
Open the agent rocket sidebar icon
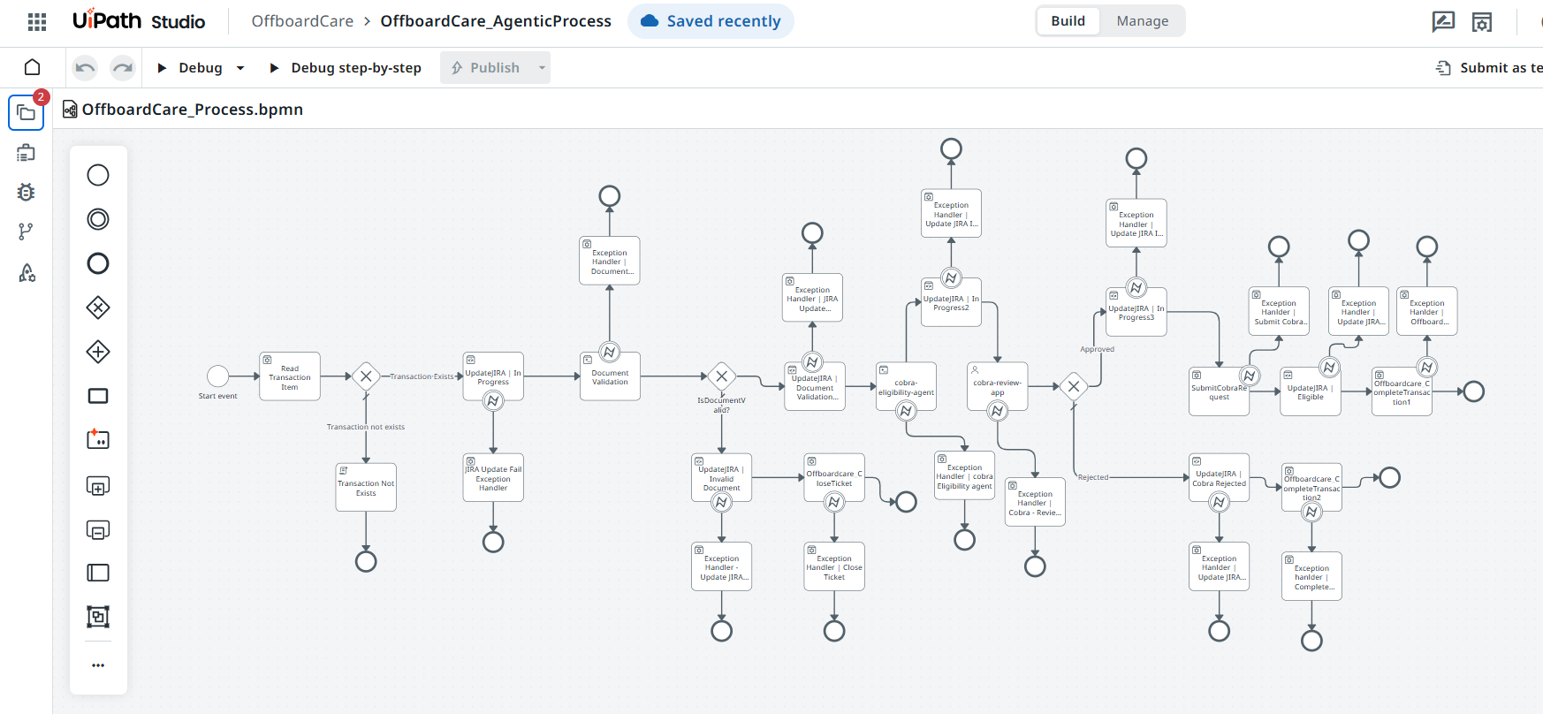[27, 273]
